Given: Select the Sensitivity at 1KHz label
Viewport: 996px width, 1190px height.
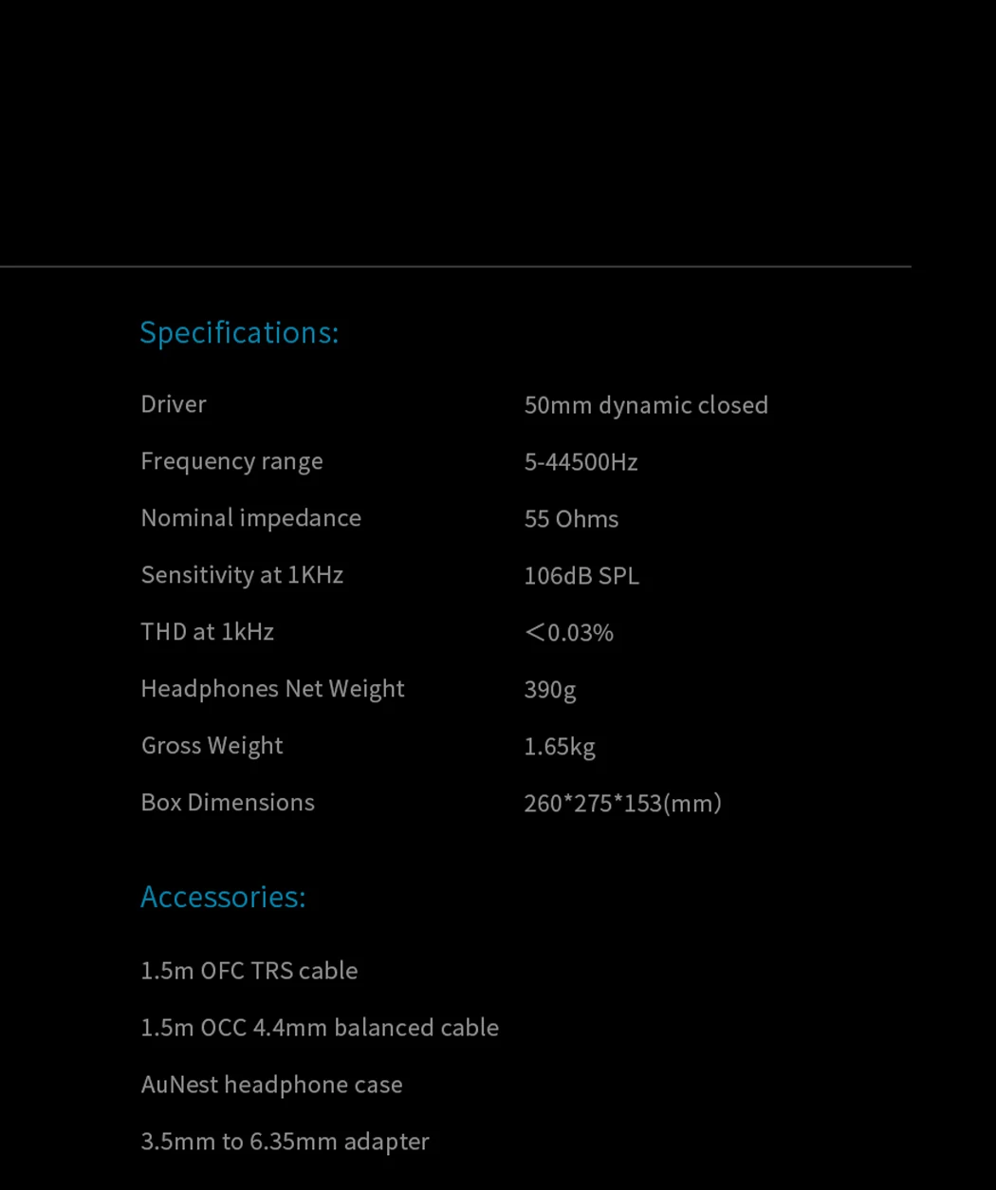Looking at the screenshot, I should click(x=242, y=575).
